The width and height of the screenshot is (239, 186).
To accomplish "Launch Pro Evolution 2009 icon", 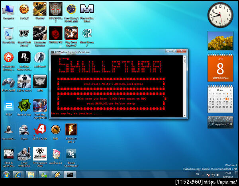I will point(40,157).
